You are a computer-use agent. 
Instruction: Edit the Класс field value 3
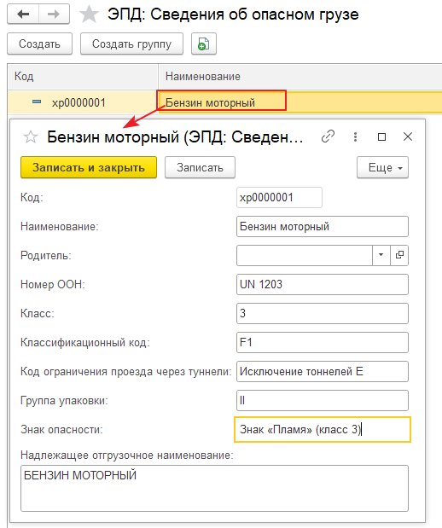323,313
